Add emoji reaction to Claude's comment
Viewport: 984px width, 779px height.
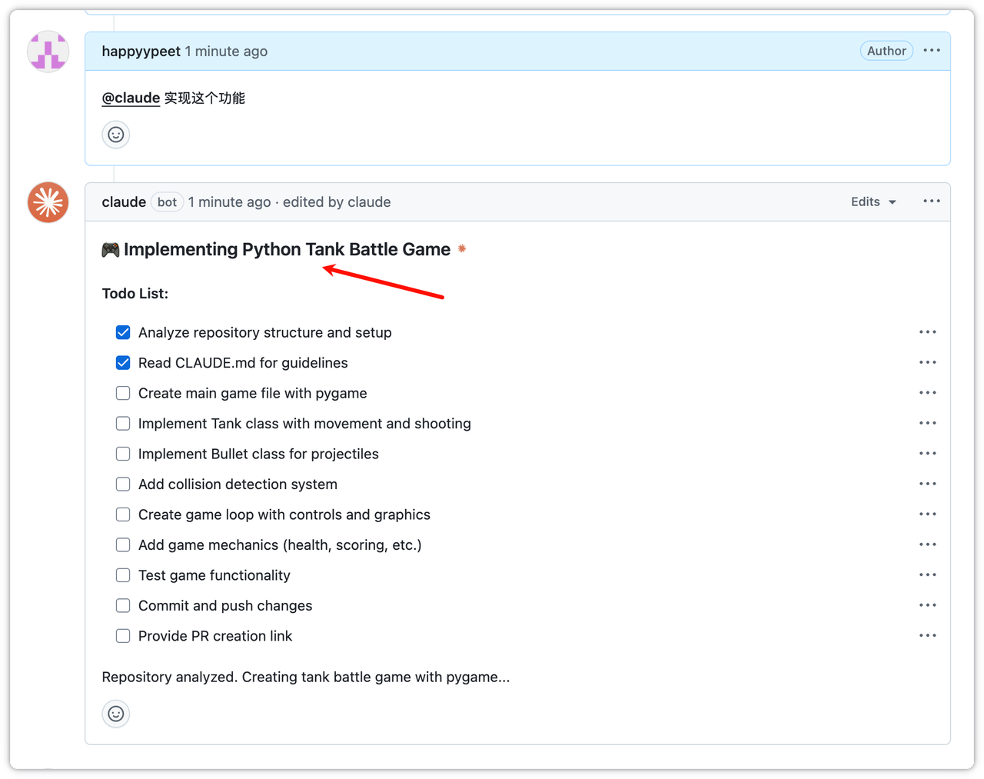pos(116,714)
